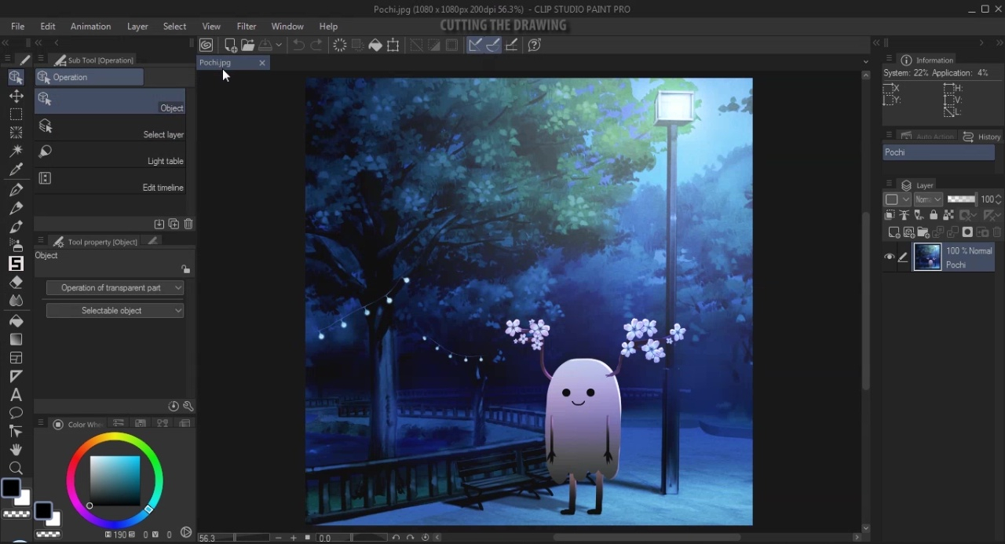Open the Selectable object dropdown
This screenshot has width=1005, height=544.
pyautogui.click(x=115, y=310)
